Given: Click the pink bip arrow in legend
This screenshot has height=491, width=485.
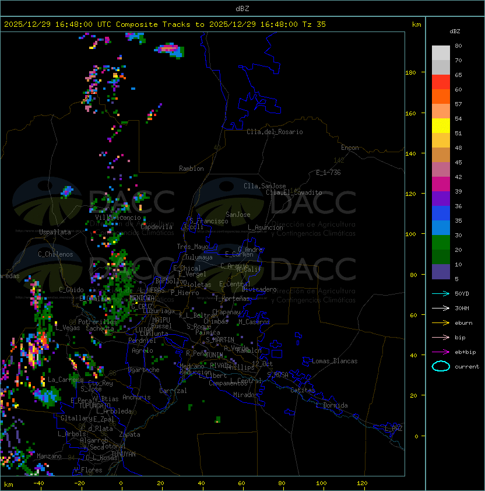Looking at the screenshot, I should (x=441, y=337).
